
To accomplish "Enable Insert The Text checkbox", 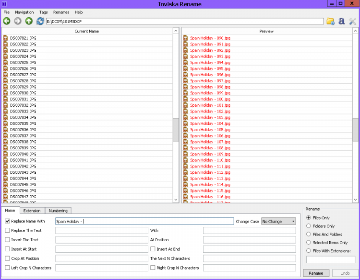I will click(7, 240).
